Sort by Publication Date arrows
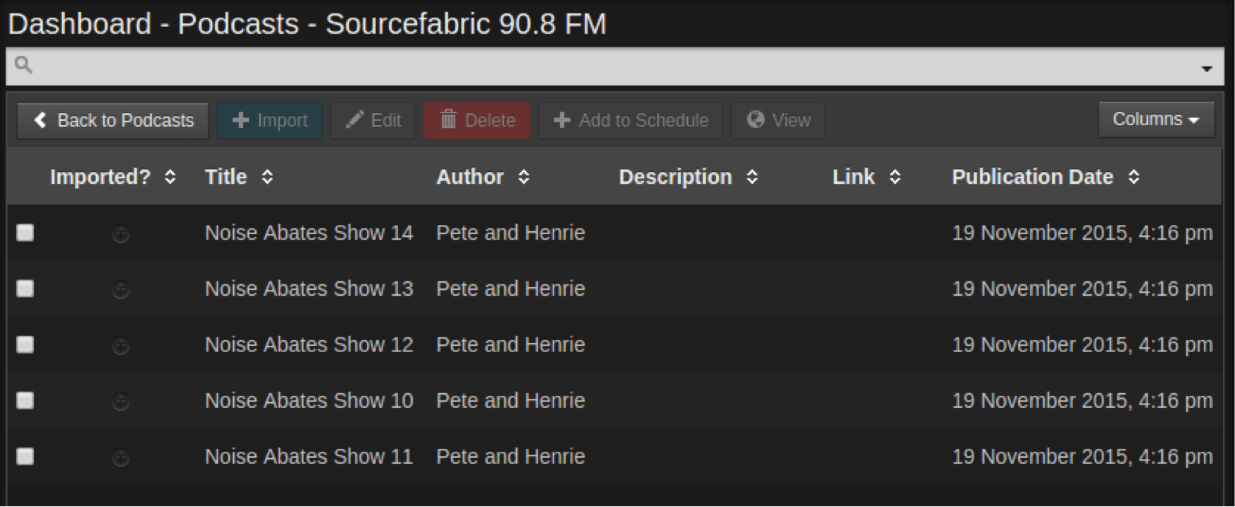 pos(1133,177)
